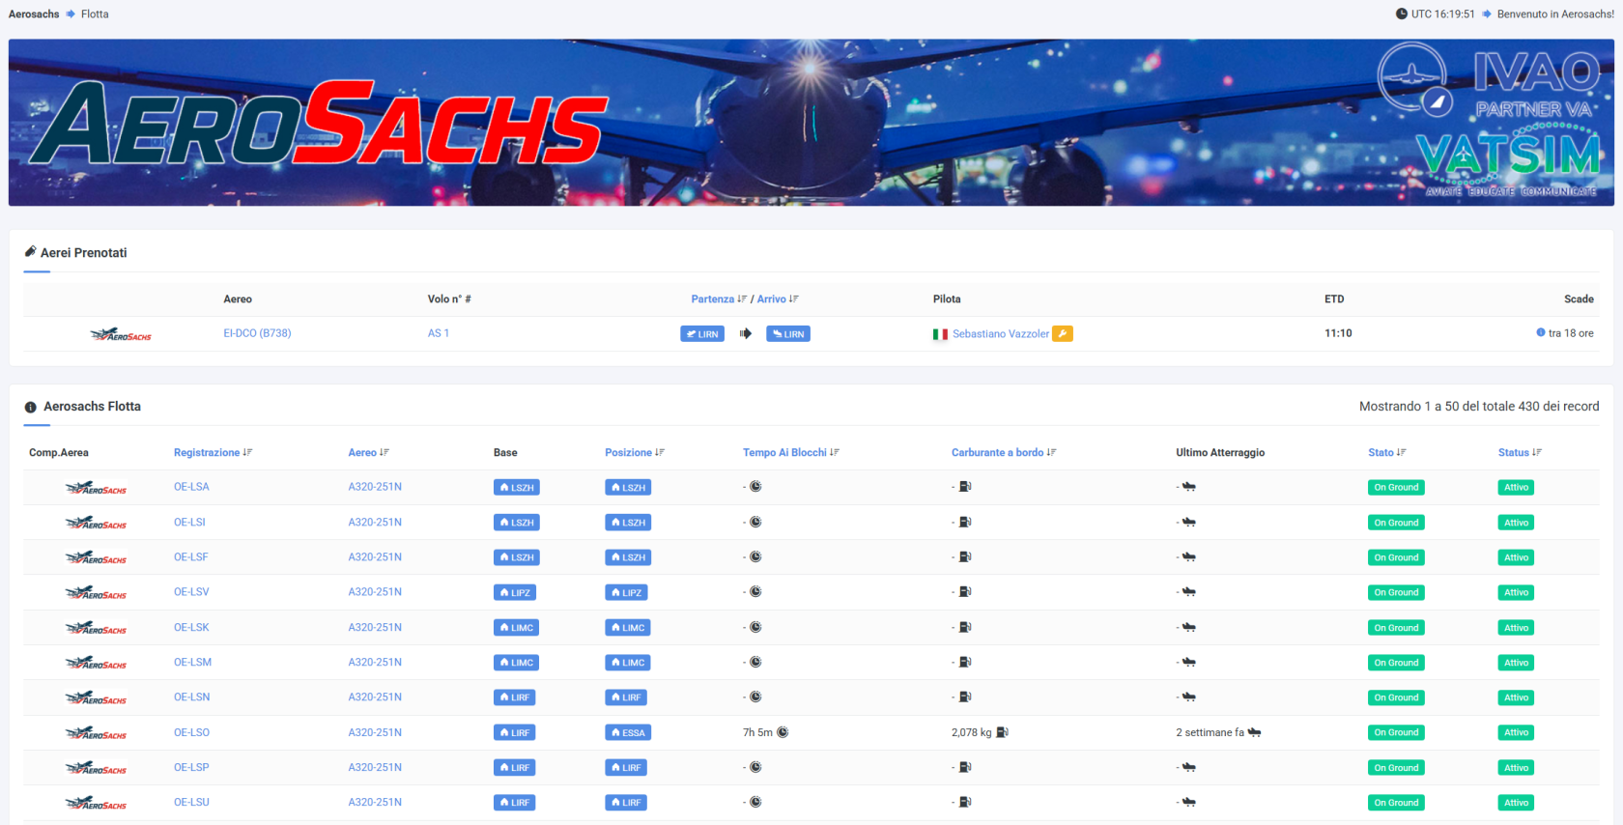Click the ESSA position badge for OE-LSO
This screenshot has height=825, width=1623.
tap(628, 733)
